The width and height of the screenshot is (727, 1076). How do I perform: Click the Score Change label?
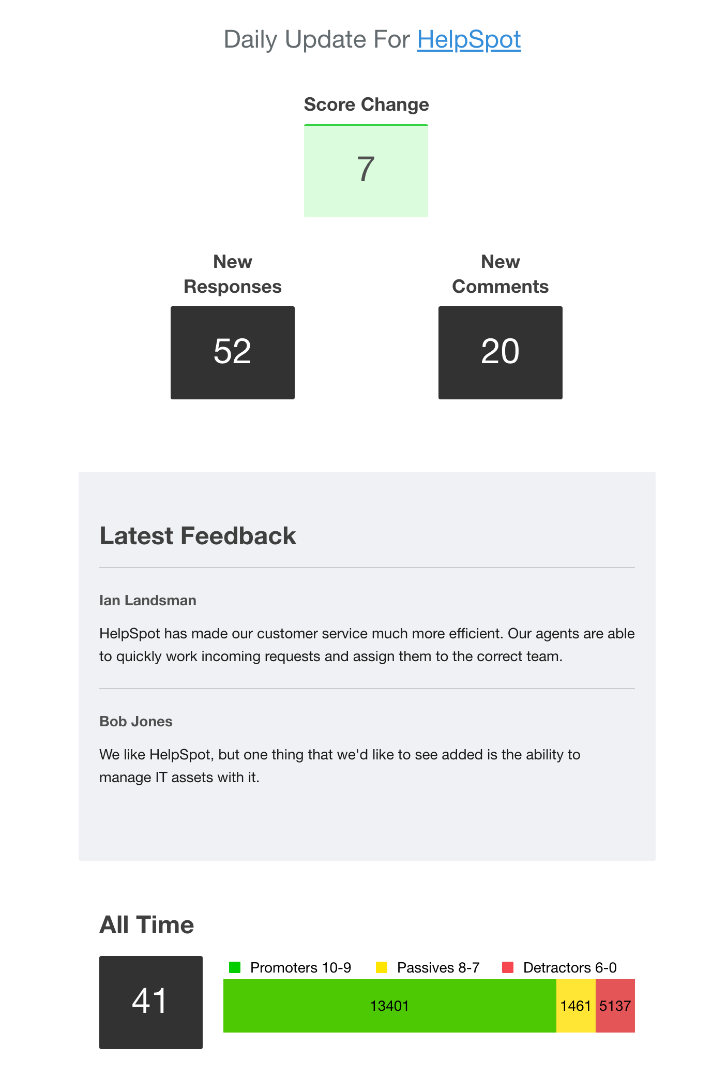(366, 104)
